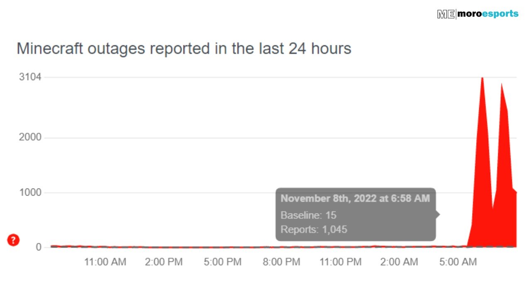Click the 11:00 PM time axis label
Image resolution: width=531 pixels, height=299 pixels.
(x=340, y=262)
